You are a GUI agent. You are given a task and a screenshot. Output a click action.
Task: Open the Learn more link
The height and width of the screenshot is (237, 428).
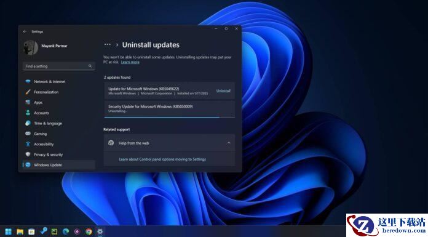130,62
